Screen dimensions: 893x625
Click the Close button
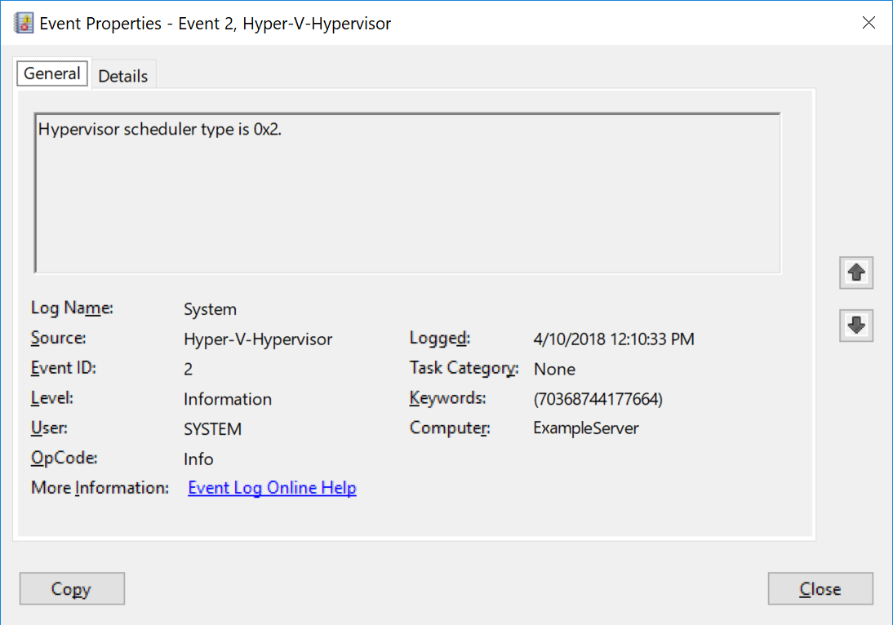tap(820, 588)
